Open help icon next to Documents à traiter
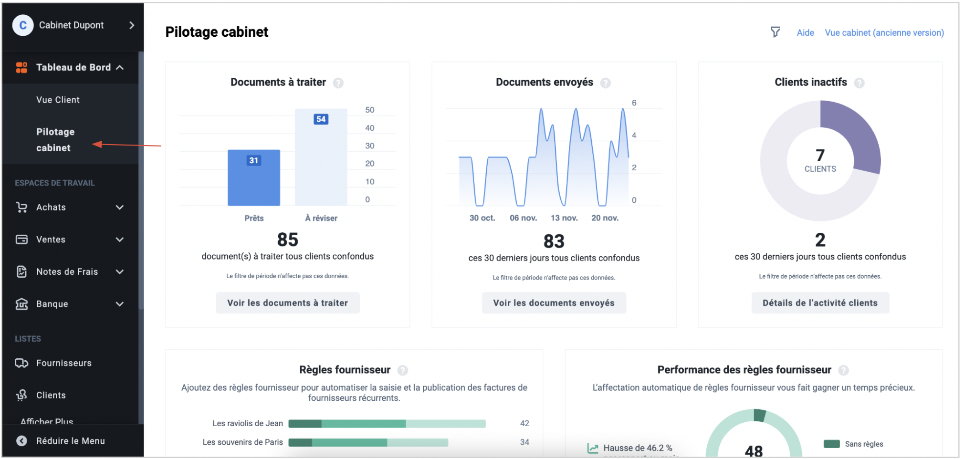Image resolution: width=964 pixels, height=459 pixels. coord(338,83)
